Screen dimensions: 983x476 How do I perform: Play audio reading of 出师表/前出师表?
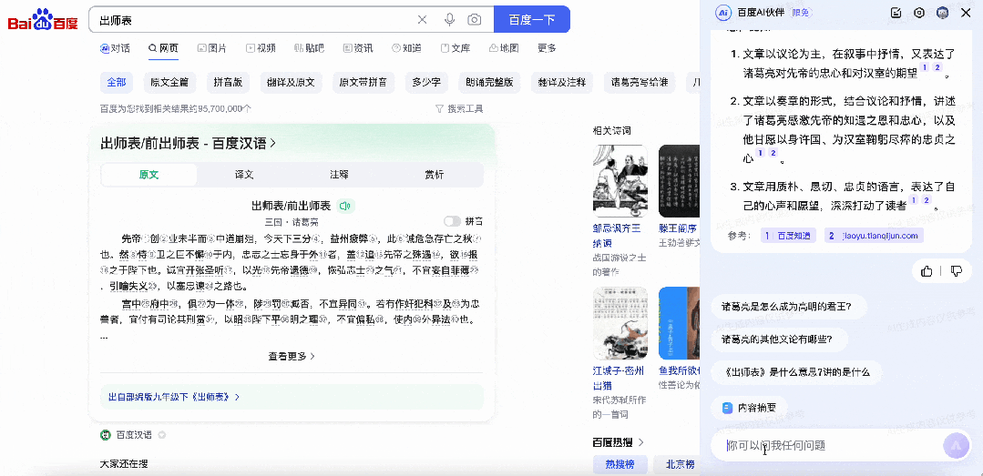(345, 206)
